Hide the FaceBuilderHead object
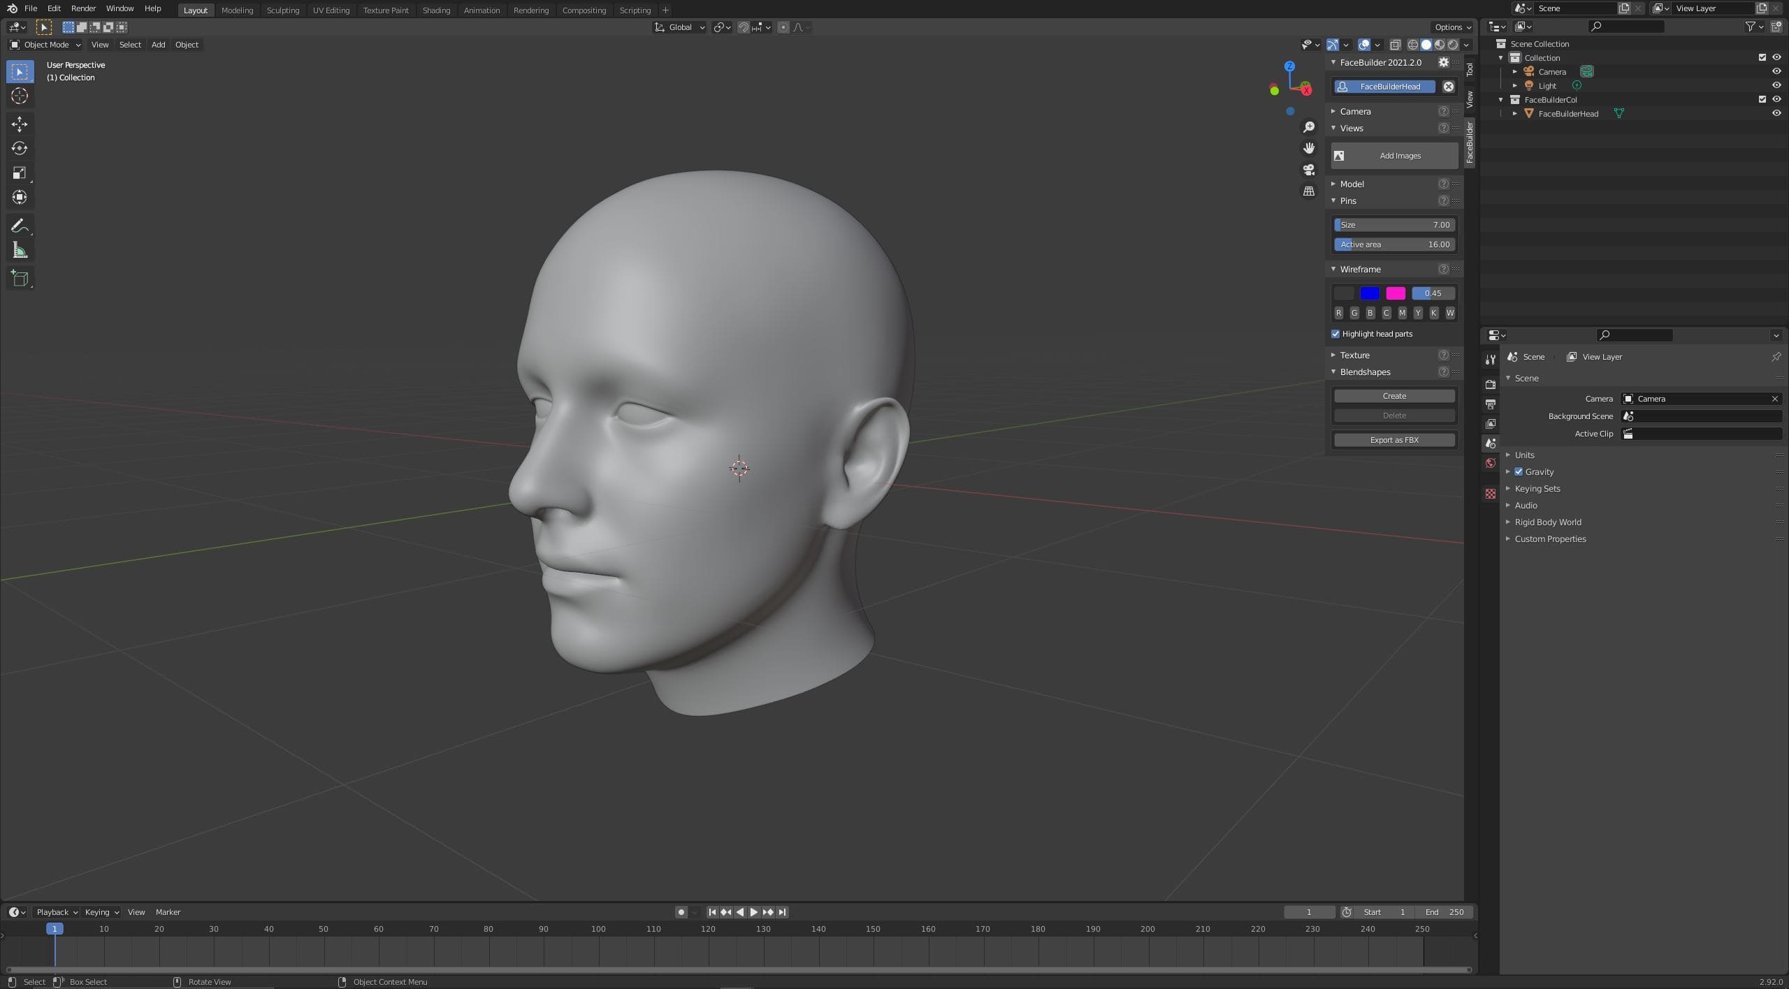1789x989 pixels. [x=1776, y=113]
